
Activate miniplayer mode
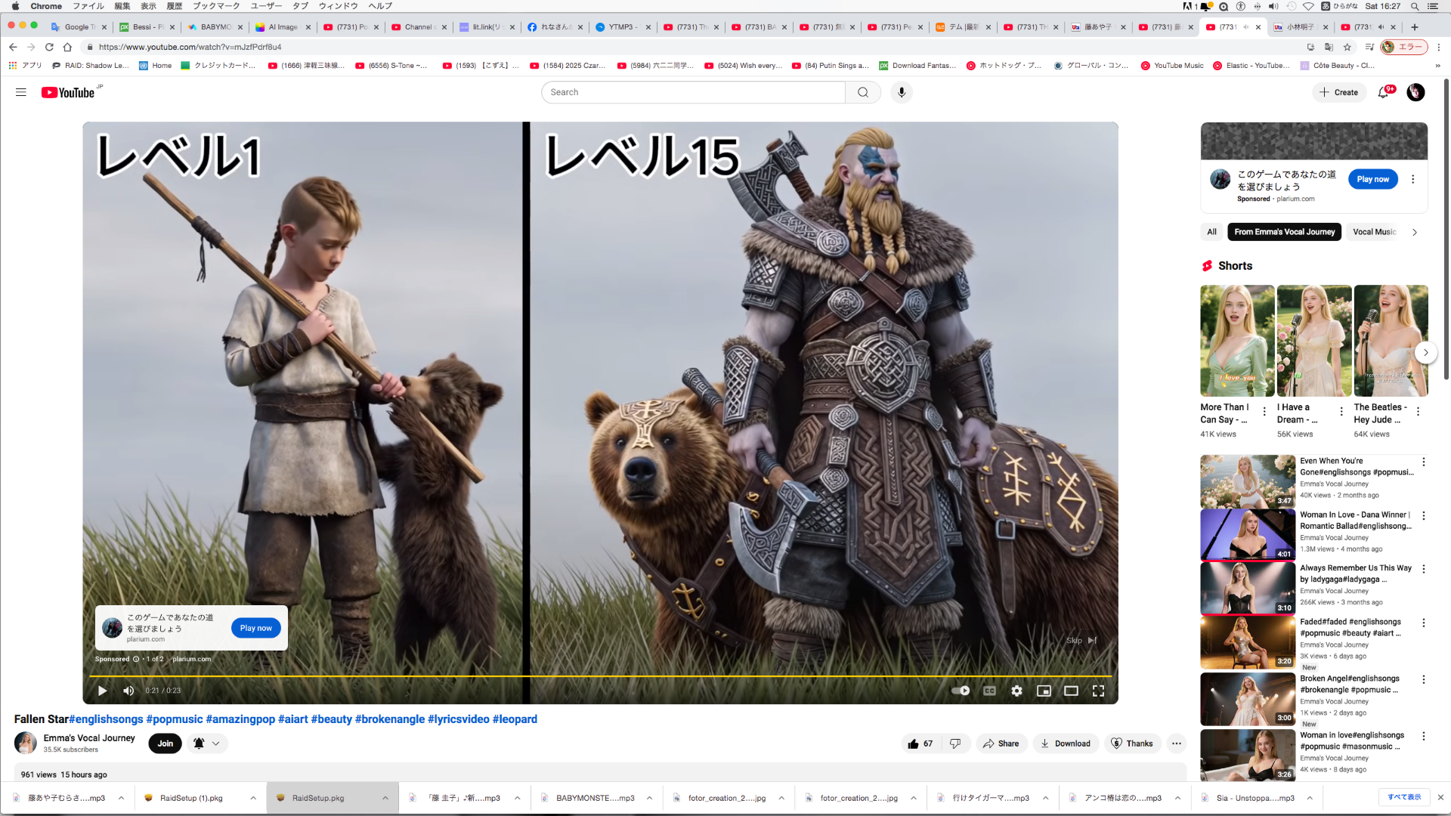coord(1044,691)
